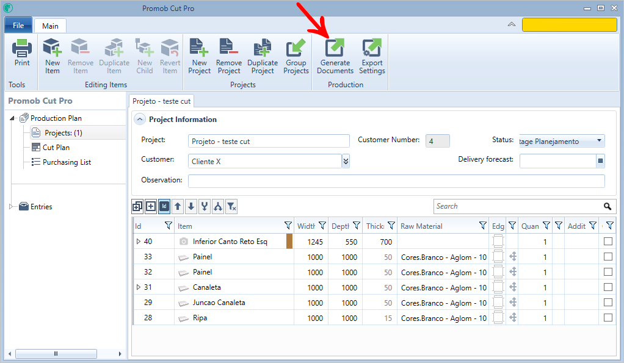Click the move icon in Ripa row
The height and width of the screenshot is (363, 624).
click(x=513, y=317)
